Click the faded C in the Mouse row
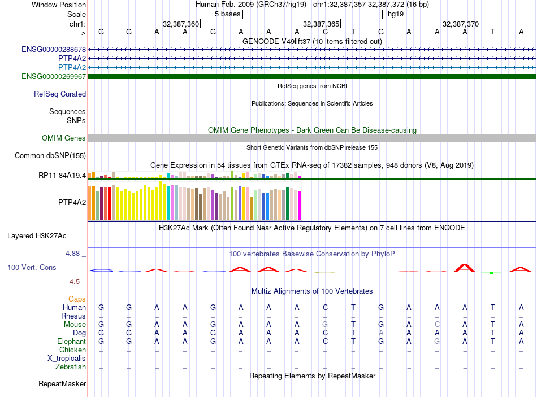Image resolution: width=537 pixels, height=397 pixels. coord(437,324)
